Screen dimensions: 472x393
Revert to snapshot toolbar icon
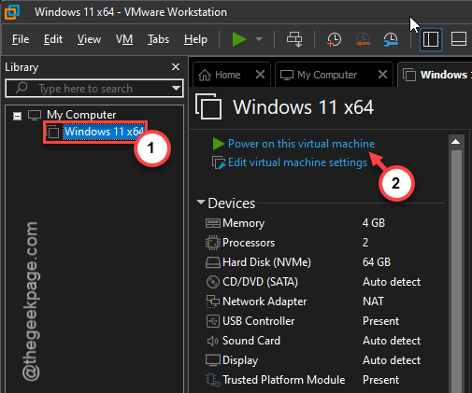click(x=363, y=39)
